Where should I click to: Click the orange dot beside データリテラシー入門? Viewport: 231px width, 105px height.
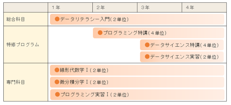57,19
